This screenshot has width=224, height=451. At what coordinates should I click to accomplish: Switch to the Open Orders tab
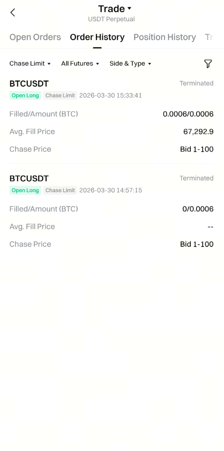pos(35,37)
